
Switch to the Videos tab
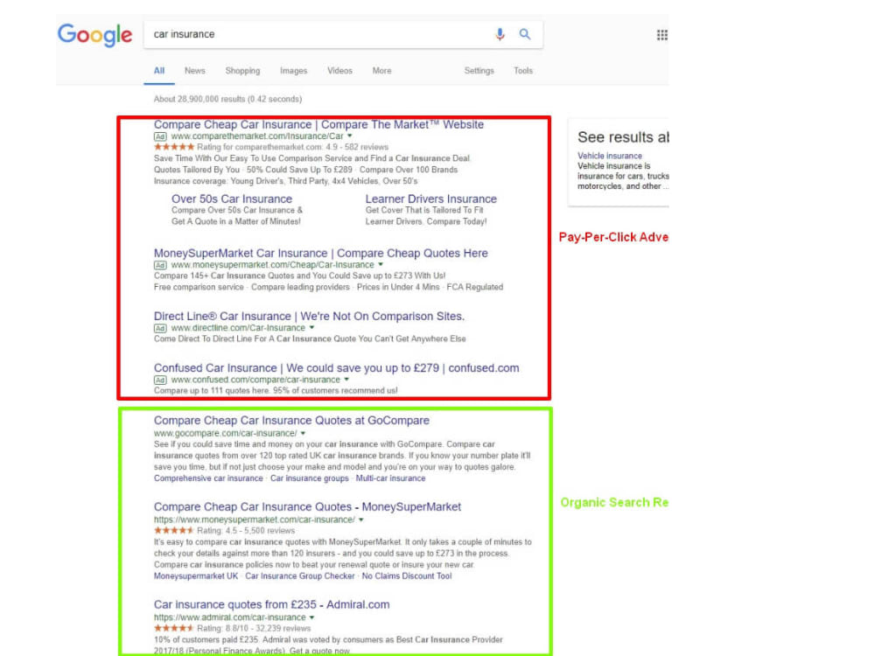tap(339, 71)
